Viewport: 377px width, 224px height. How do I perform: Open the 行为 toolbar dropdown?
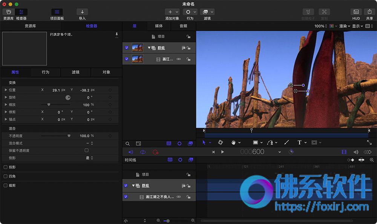pos(190,12)
